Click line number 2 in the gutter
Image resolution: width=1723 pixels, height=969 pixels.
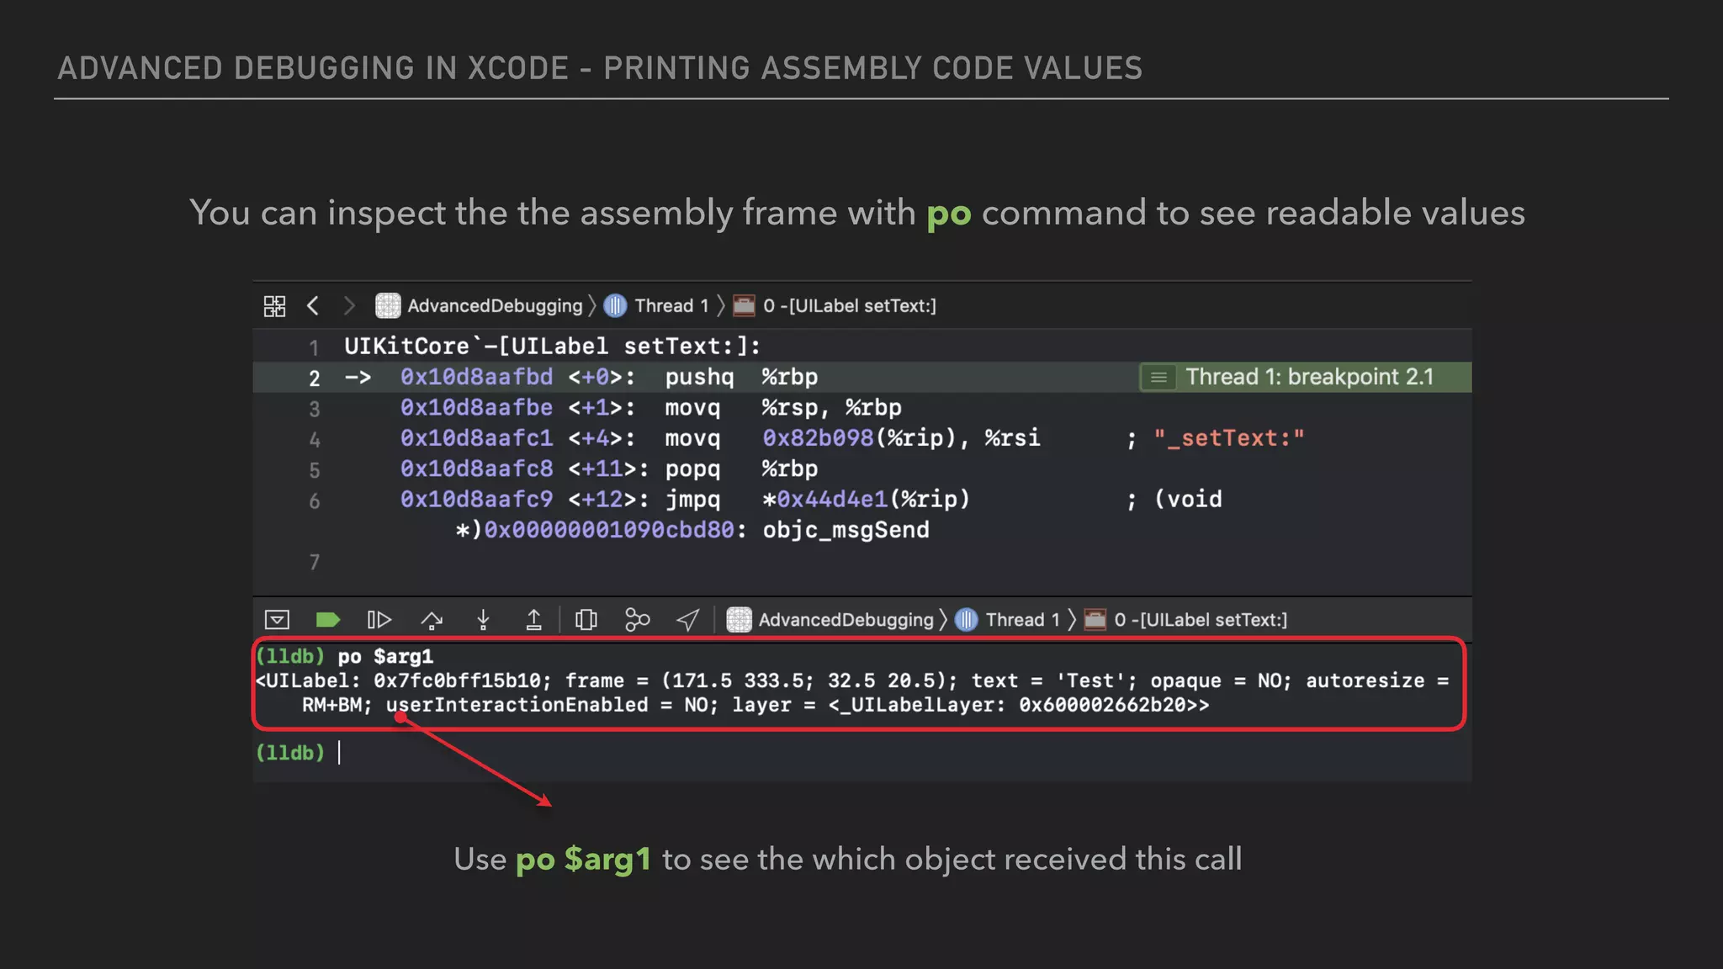[314, 379]
